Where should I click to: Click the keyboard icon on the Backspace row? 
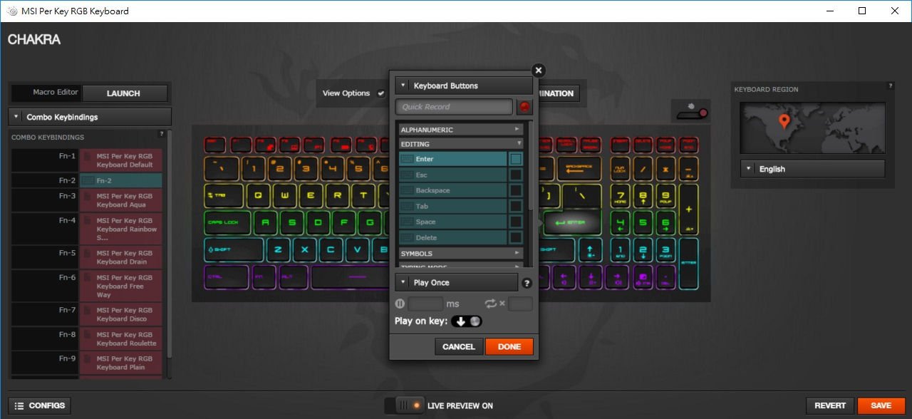tap(408, 190)
